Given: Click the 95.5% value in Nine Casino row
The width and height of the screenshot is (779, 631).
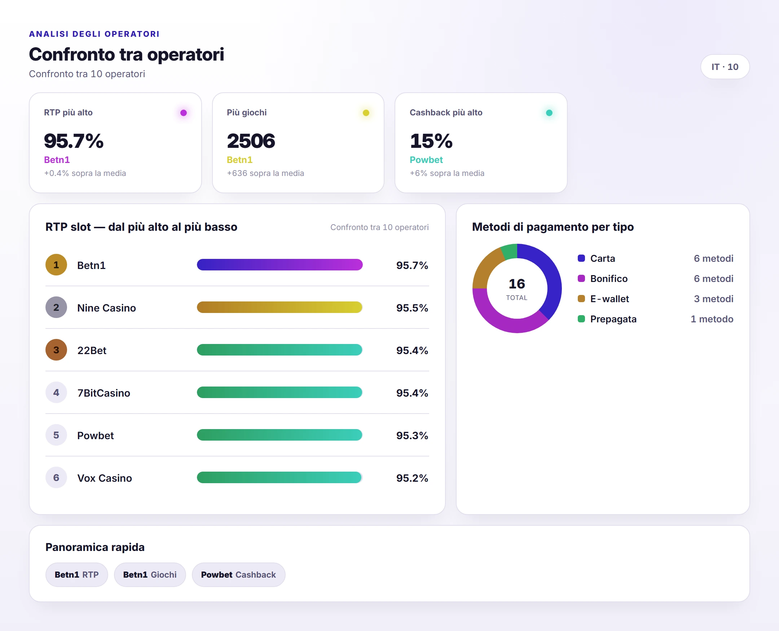Looking at the screenshot, I should [x=412, y=308].
